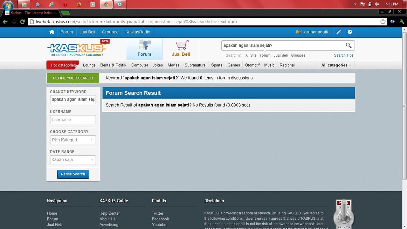This screenshot has width=407, height=229.
Task: Open the Supranatural category
Action: (196, 65)
